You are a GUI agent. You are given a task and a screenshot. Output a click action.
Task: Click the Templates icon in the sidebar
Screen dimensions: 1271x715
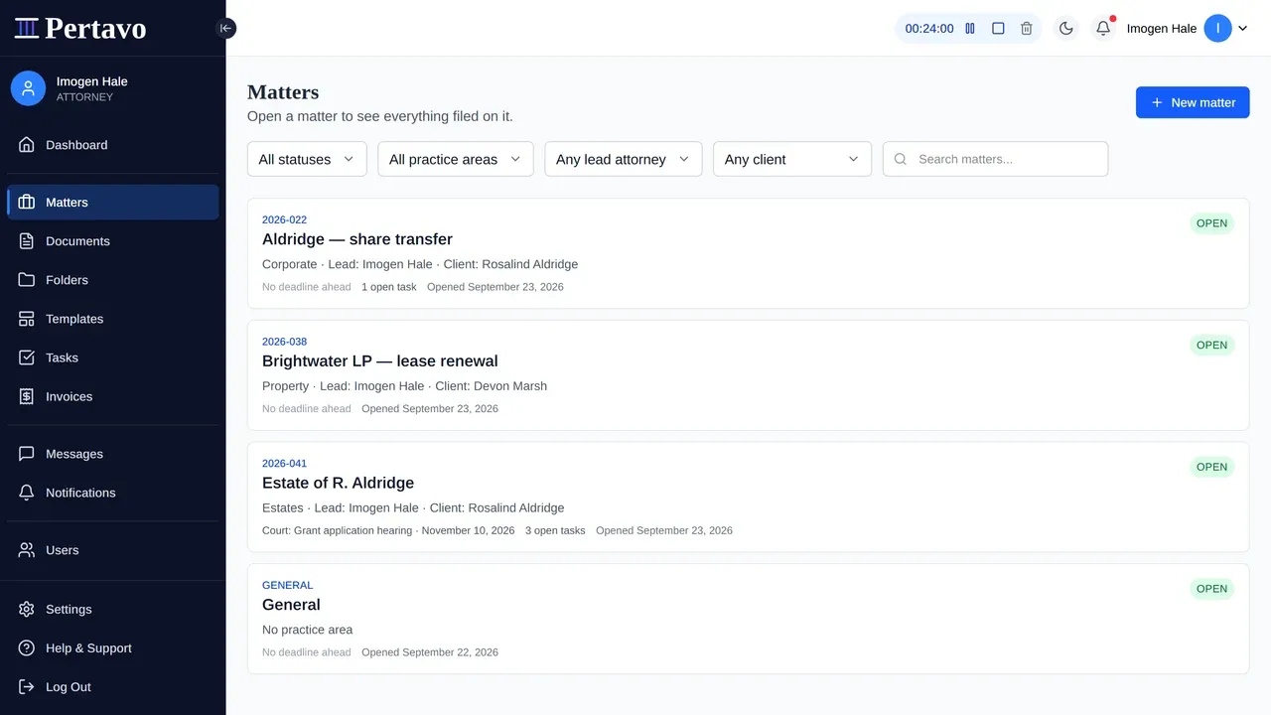[27, 319]
